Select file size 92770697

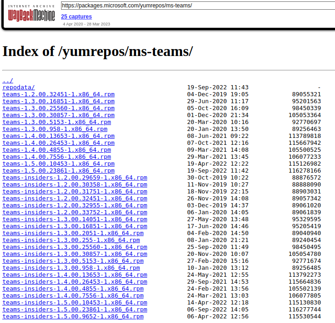[x=306, y=122]
